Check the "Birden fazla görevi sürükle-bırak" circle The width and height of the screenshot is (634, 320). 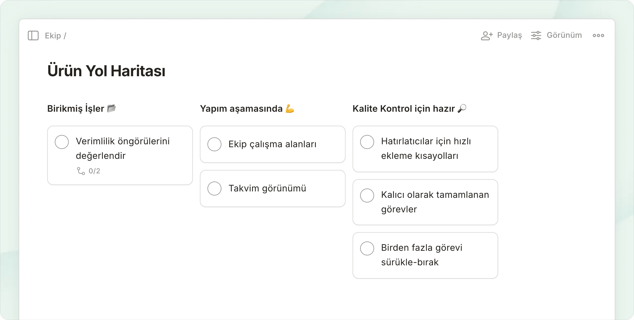tap(367, 248)
